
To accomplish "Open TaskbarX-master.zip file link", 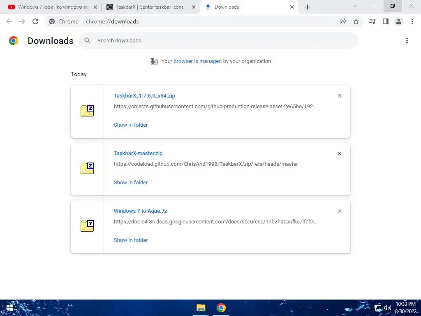I will pyautogui.click(x=138, y=153).
